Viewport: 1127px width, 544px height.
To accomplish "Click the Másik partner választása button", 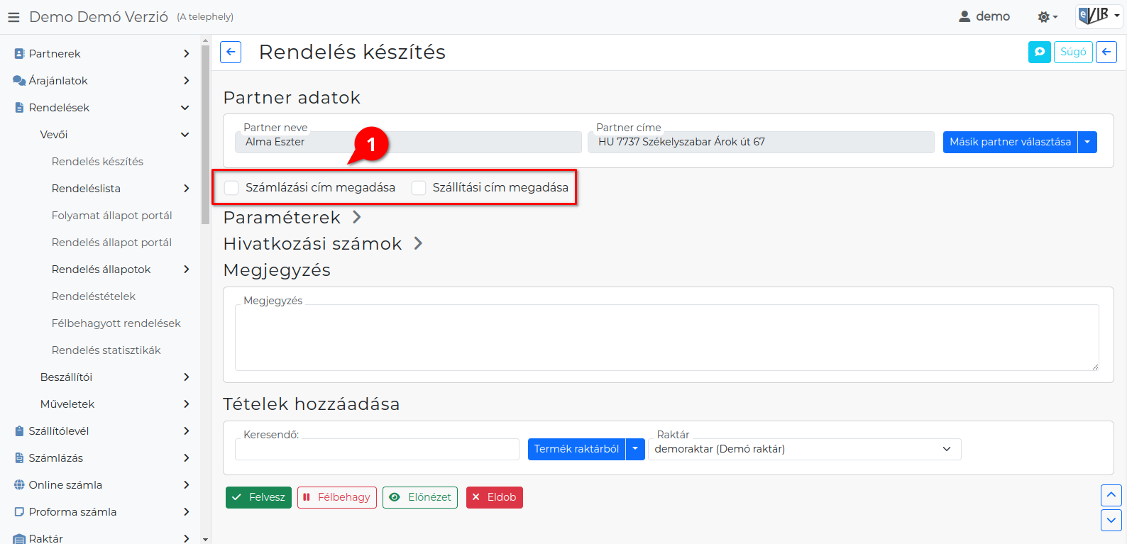I will click(1010, 142).
